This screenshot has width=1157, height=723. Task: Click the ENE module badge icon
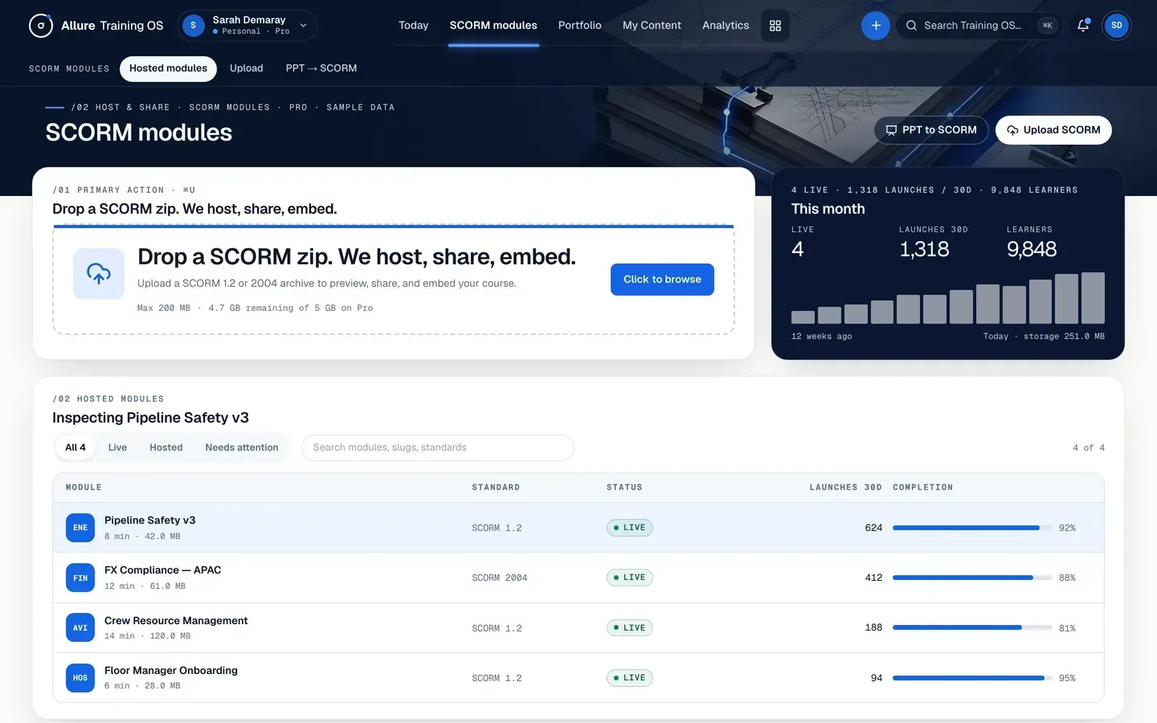click(80, 528)
